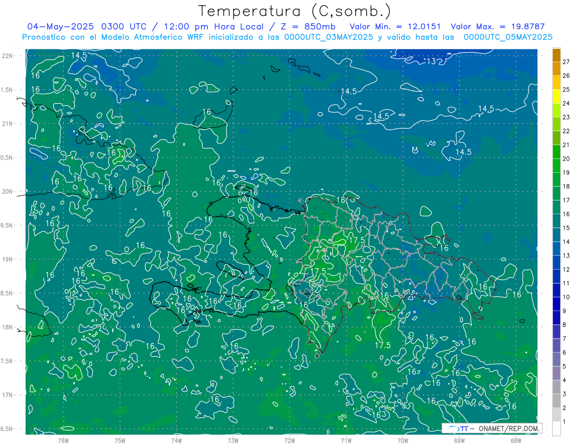This screenshot has width=579, height=447.
Task: Select the white bottom swatch of the color scale
Action: [x=556, y=429]
